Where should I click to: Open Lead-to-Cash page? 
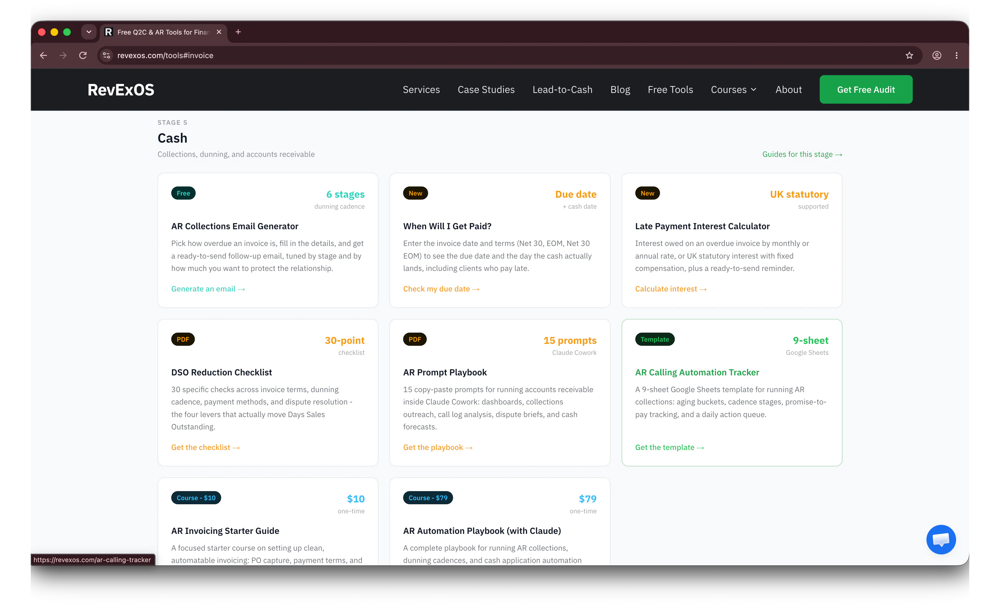click(x=563, y=90)
